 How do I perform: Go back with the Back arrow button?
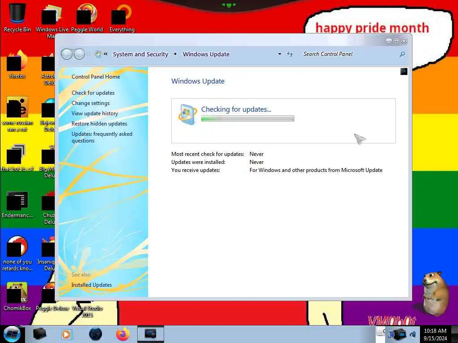(x=67, y=54)
